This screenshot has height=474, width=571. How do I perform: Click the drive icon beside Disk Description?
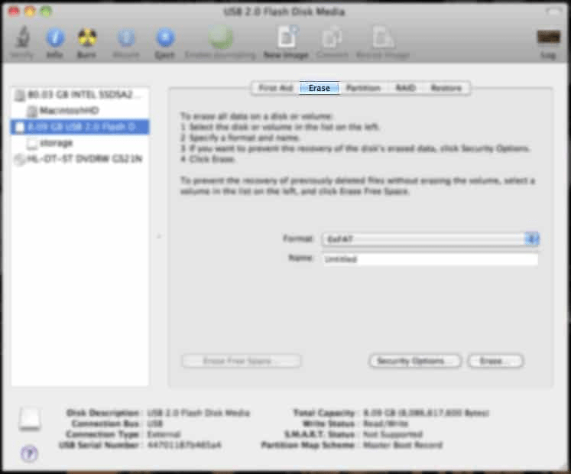tap(30, 419)
